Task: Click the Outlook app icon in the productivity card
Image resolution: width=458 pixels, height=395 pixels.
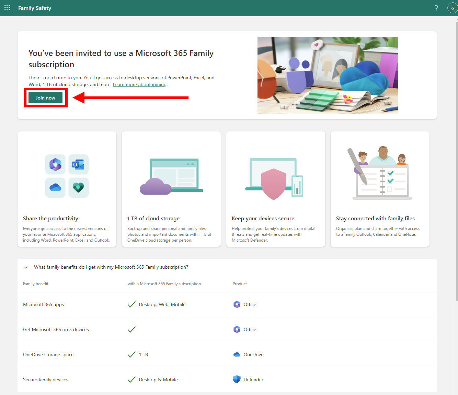Action: point(78,164)
